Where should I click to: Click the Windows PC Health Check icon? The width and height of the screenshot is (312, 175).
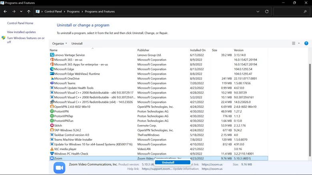pos(52,153)
